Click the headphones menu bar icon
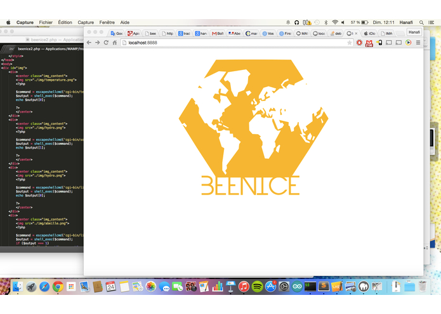The image size is (441, 314). 297,22
